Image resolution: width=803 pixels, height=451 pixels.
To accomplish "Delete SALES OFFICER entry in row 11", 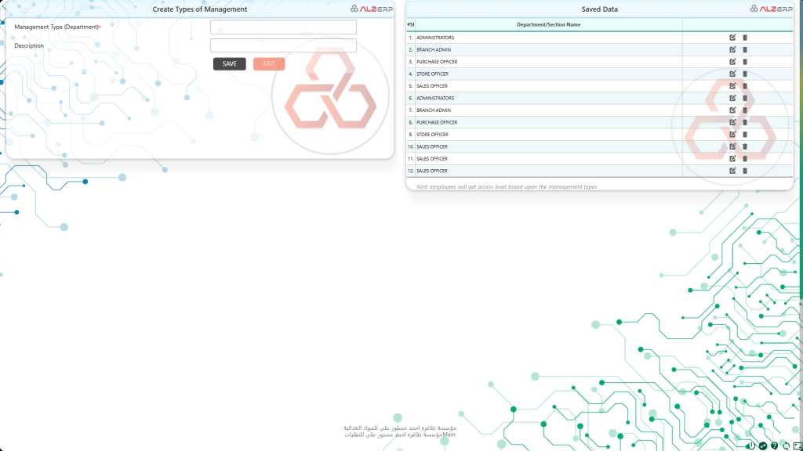I will click(x=745, y=158).
